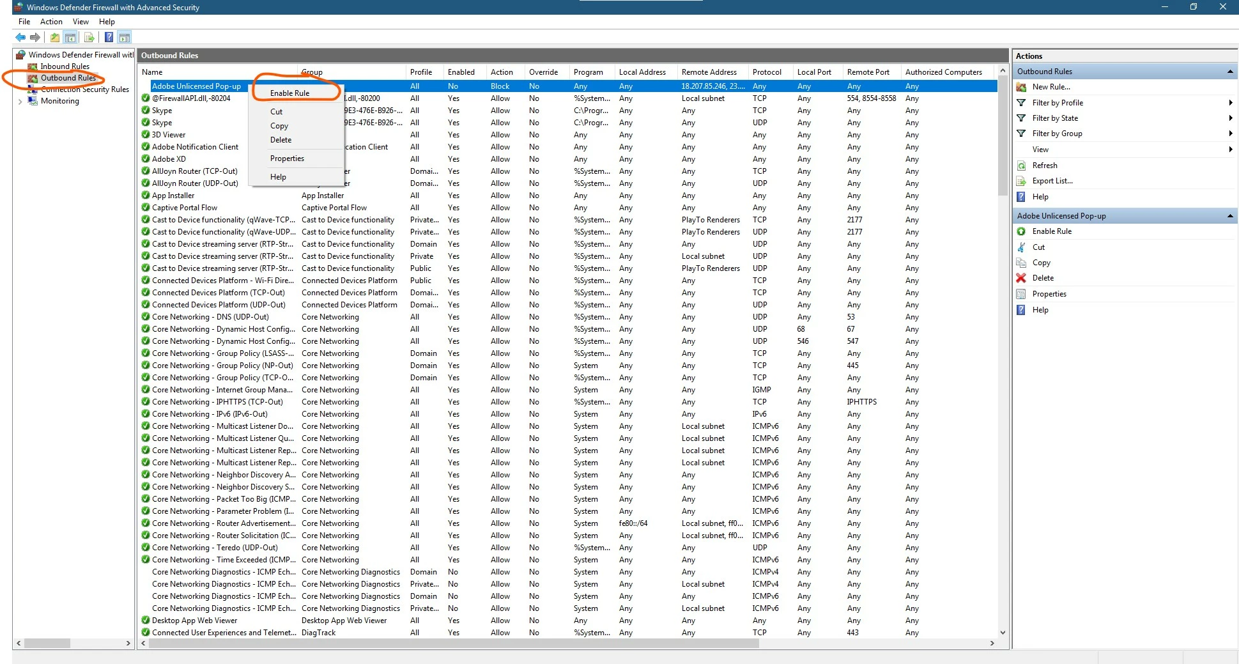Click Cut scissors icon in Actions pane
Screen dimensions: 1239x664
[x=1021, y=247]
